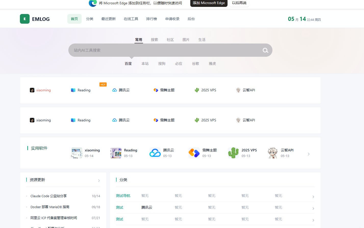This screenshot has height=228, width=364.
Task: Open 后台 in navigation
Action: 191,19
